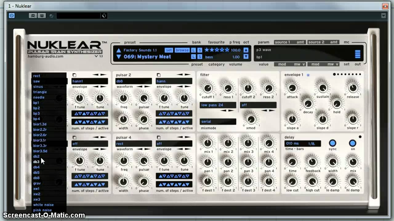Go to previous preset with up triangle
Screen dimensions: 394x221
tap(119, 50)
